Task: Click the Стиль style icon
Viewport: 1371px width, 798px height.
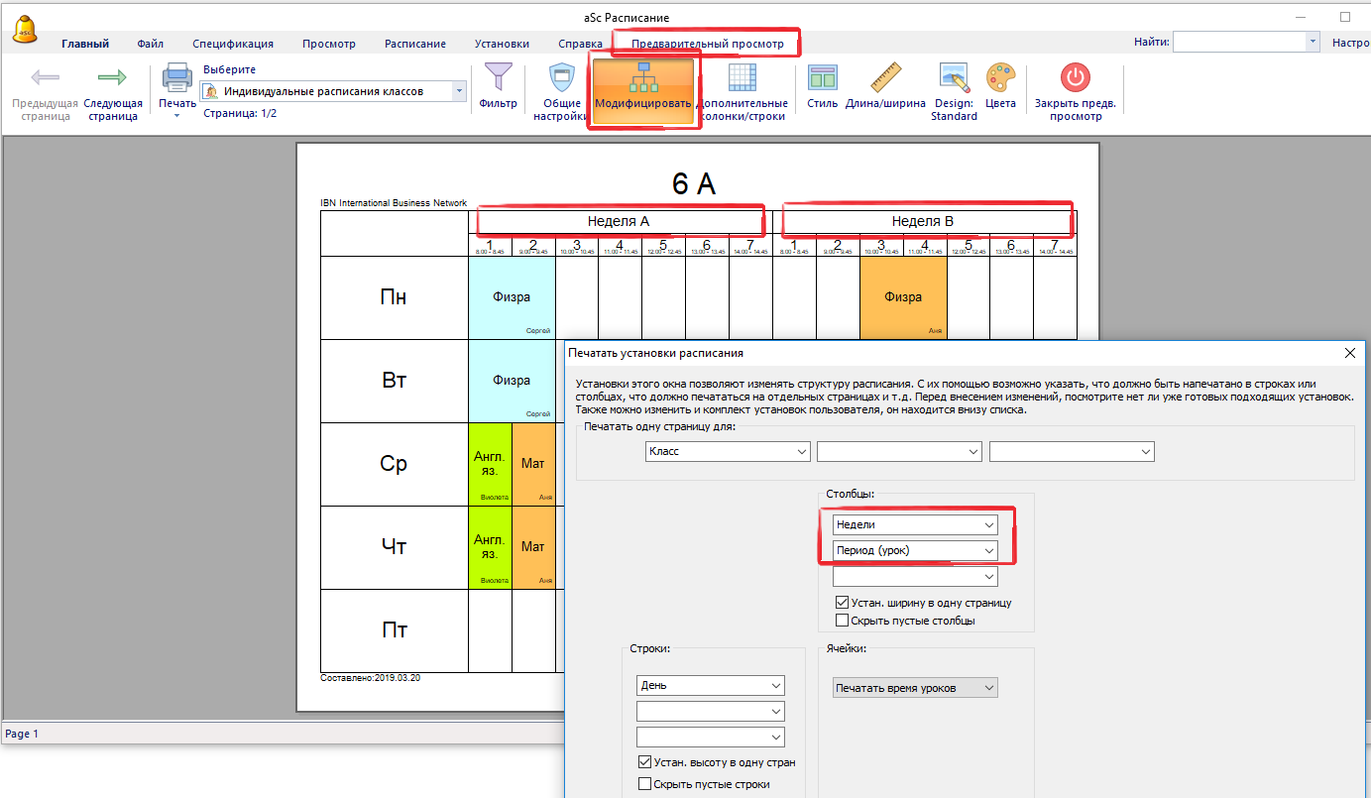Action: 822,79
